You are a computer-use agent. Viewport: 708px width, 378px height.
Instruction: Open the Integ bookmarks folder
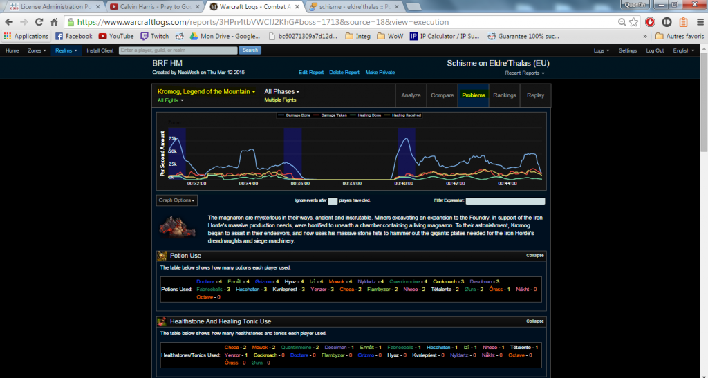coord(357,36)
